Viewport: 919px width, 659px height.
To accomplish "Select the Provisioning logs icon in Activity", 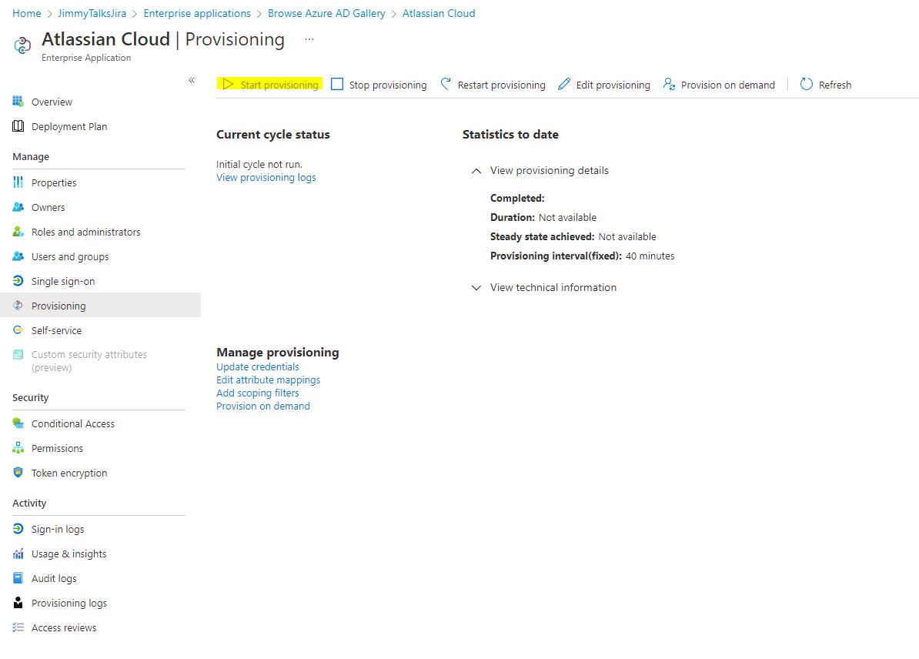I will 18,603.
